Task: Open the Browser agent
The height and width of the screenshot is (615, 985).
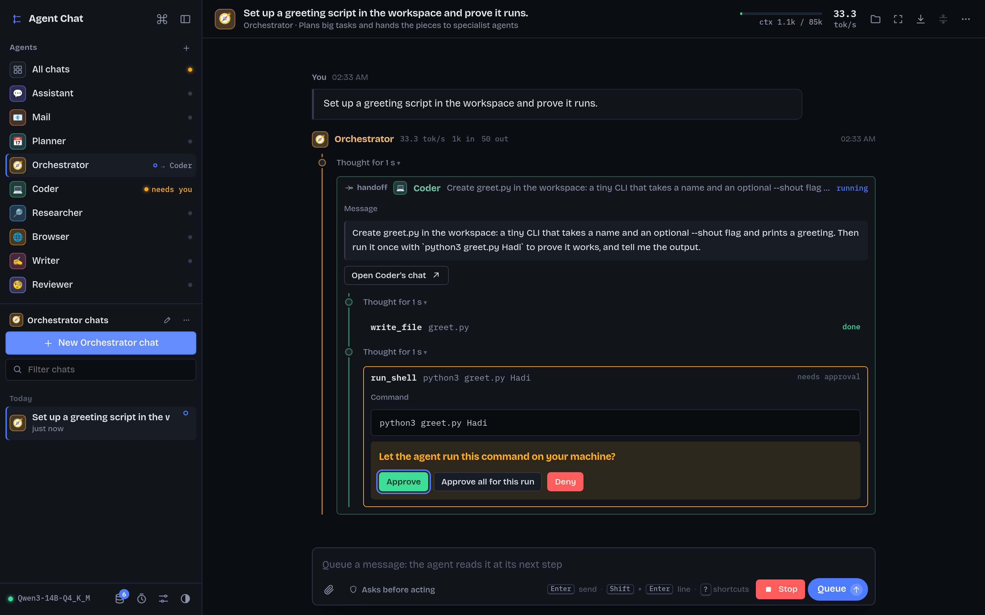Action: point(101,237)
